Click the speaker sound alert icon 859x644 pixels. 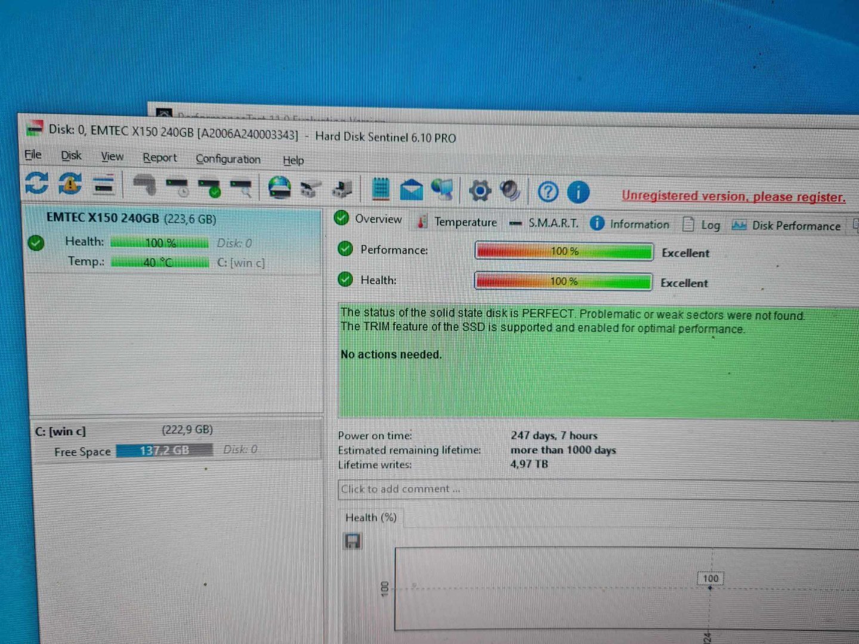(x=511, y=191)
